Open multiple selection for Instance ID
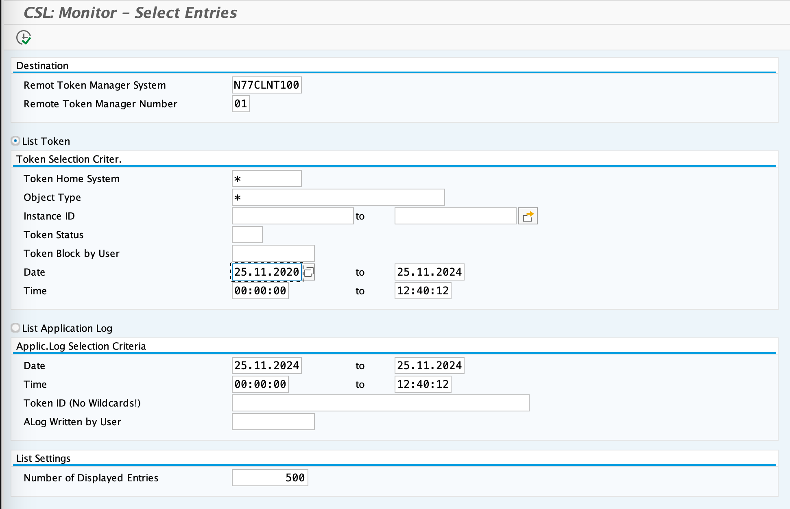This screenshot has height=509, width=790. pyautogui.click(x=528, y=216)
